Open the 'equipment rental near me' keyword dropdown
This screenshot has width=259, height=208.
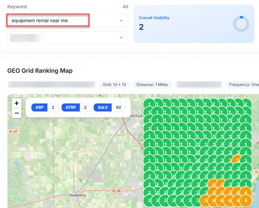pos(68,21)
